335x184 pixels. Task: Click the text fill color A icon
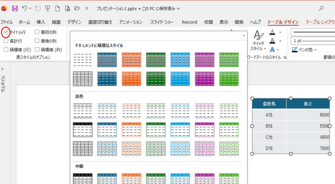pos(272,32)
